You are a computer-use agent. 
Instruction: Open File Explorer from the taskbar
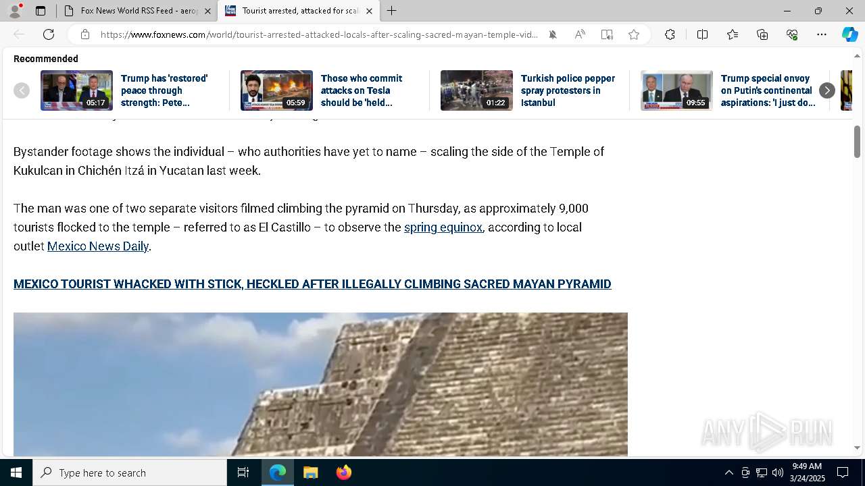(x=310, y=473)
